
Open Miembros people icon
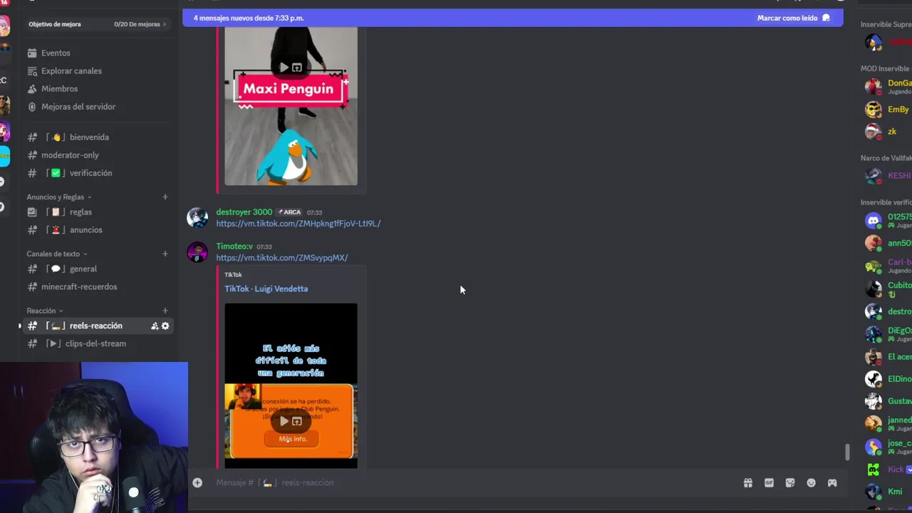(32, 88)
